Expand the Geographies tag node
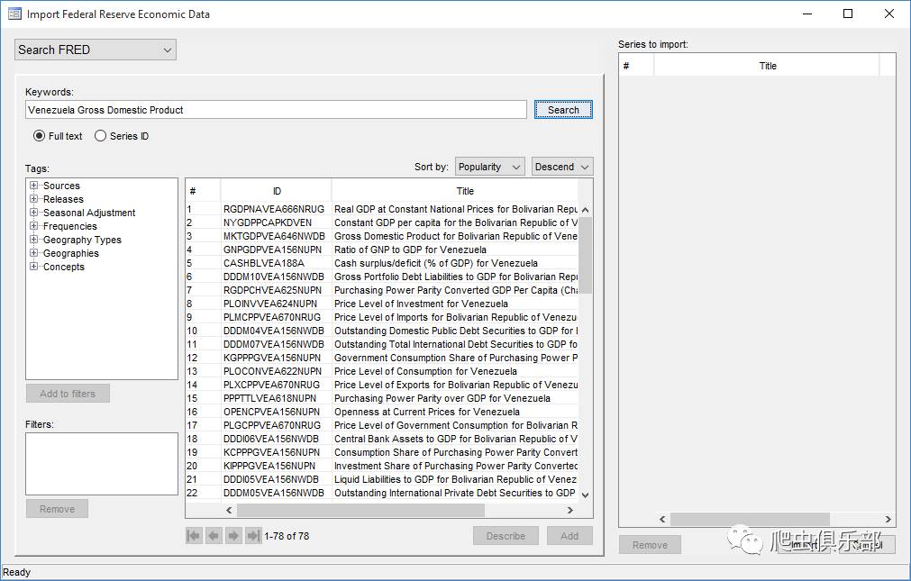Image resolution: width=911 pixels, height=581 pixels. [33, 253]
